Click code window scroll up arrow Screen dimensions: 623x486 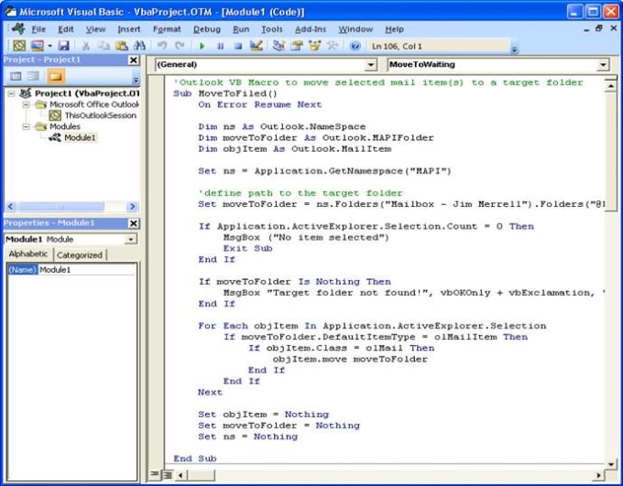610,85
